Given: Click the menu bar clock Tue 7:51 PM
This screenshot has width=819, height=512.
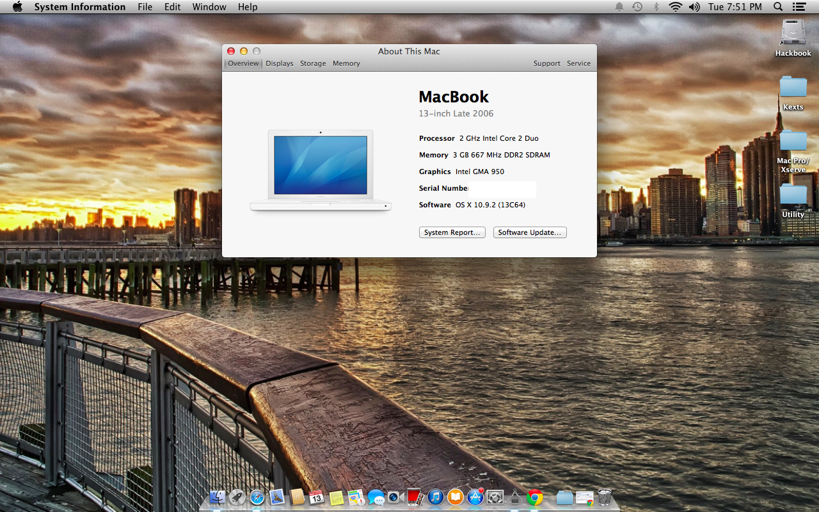Looking at the screenshot, I should tap(735, 7).
